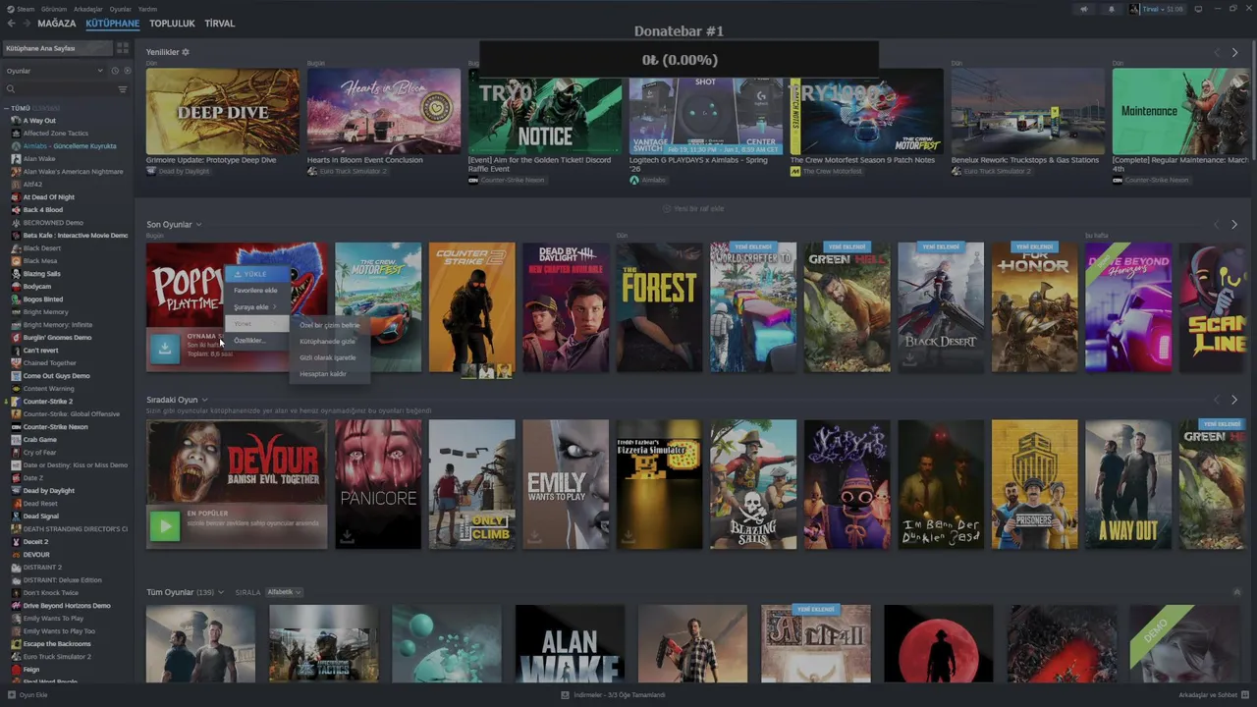Open the Deep Dive news thumbnail

[223, 111]
